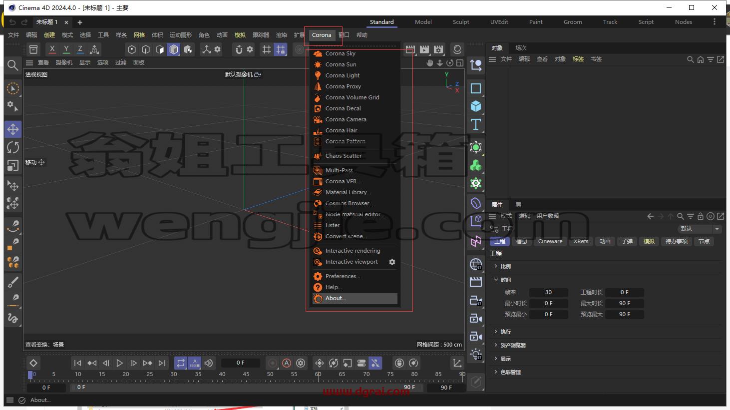Open Render Settings clapperboard gear icon
The width and height of the screenshot is (730, 410).
pos(438,49)
